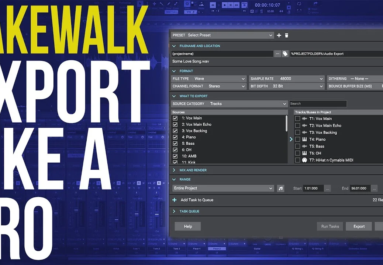Check the T5: Bass track checkbox
Screen dimensions: 383x265
click(297, 146)
